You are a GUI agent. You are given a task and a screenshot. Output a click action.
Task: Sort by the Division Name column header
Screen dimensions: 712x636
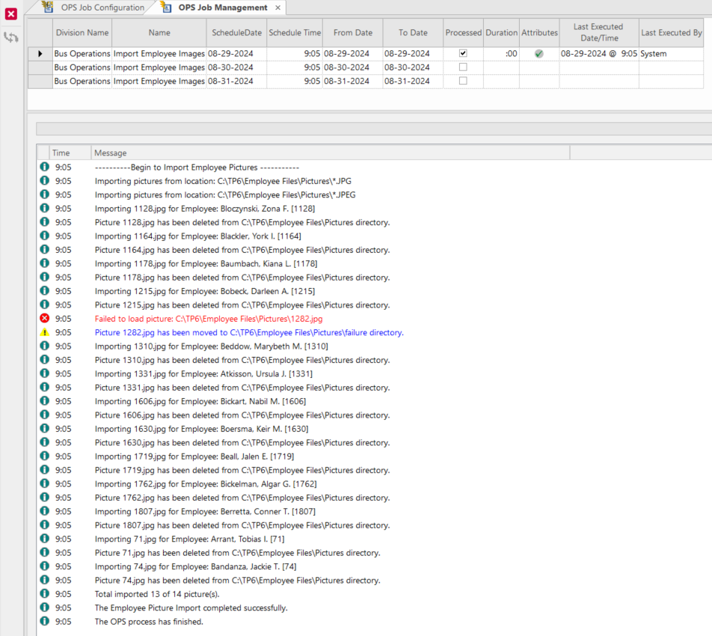[82, 33]
